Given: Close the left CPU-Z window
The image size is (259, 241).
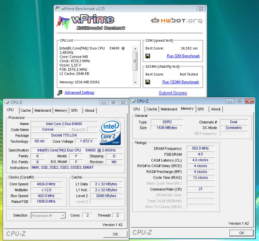Looking at the screenshot, I should 123,103.
